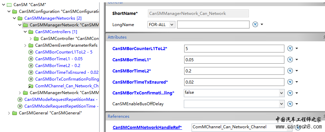This screenshot has height=132, width=325.
Task: Follow the CanSMComMNetworkHandleRef link
Action: (147, 128)
